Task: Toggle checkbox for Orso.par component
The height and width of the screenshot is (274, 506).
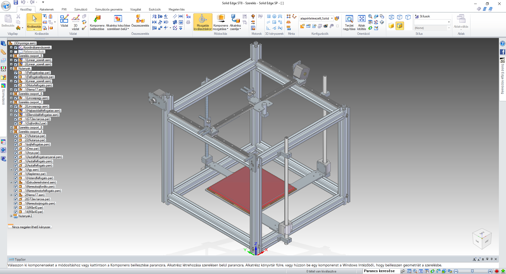Action: pyautogui.click(x=16, y=149)
